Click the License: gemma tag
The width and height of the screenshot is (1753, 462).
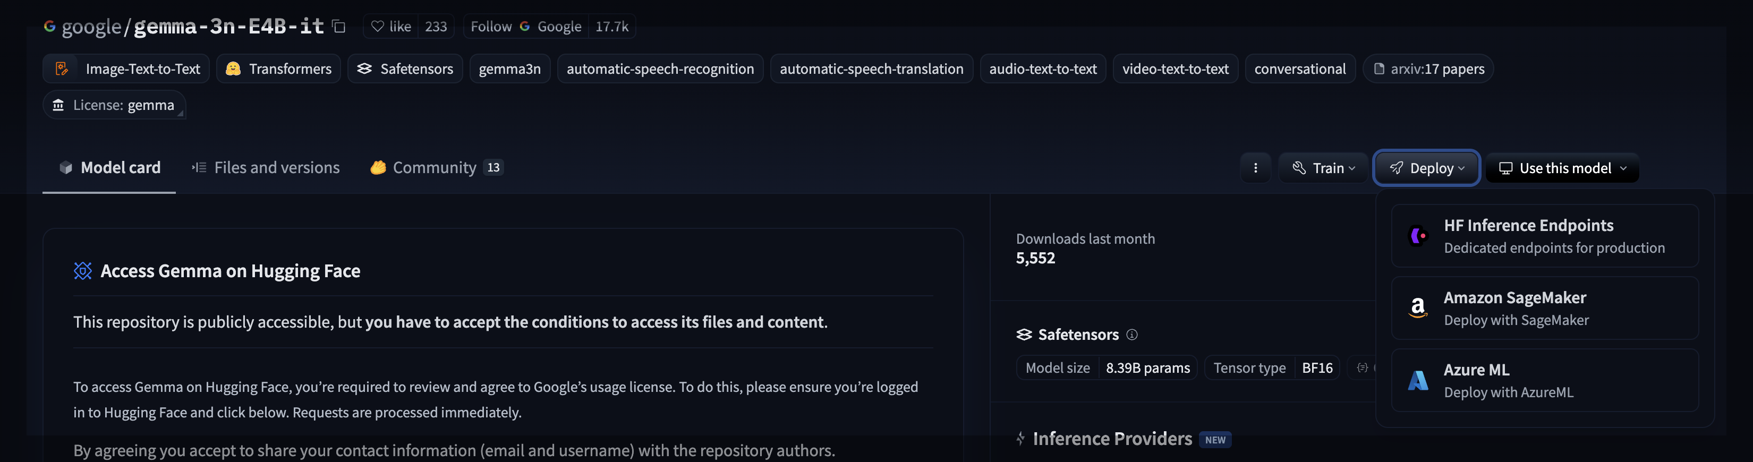pyautogui.click(x=114, y=105)
